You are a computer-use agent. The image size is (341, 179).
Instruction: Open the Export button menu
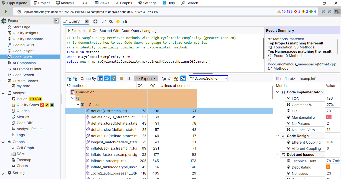(146, 78)
